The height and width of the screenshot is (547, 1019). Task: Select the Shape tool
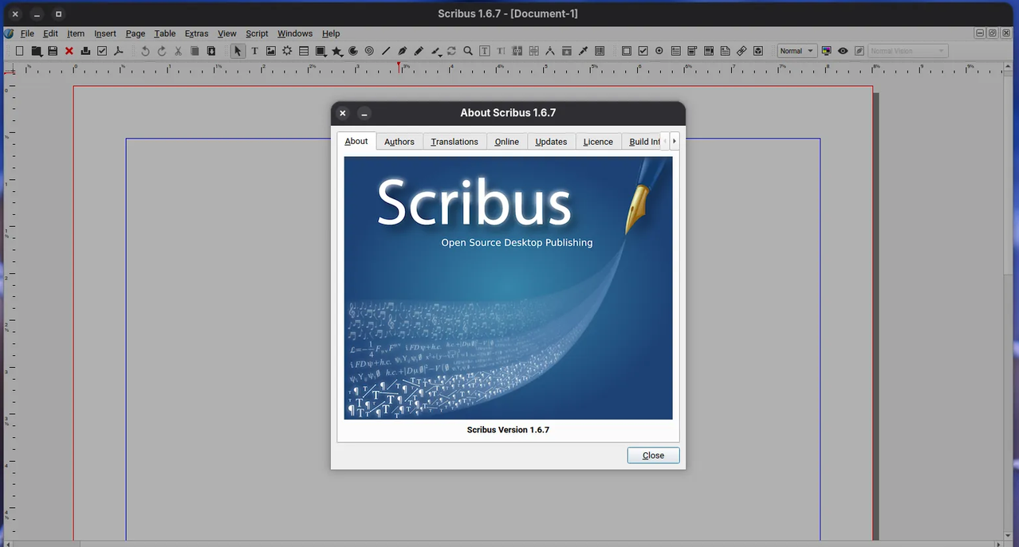click(321, 51)
